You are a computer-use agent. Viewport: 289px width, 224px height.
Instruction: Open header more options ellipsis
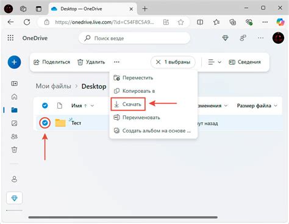tap(260, 38)
